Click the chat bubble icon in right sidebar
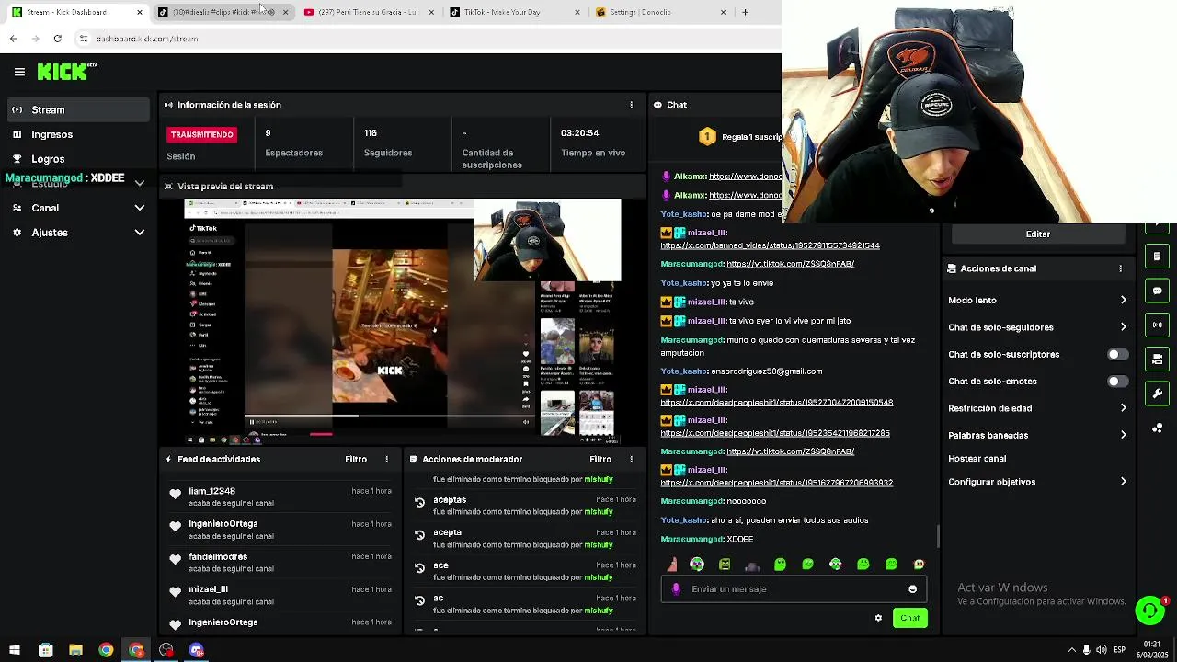This screenshot has width=1177, height=662. tap(1157, 291)
